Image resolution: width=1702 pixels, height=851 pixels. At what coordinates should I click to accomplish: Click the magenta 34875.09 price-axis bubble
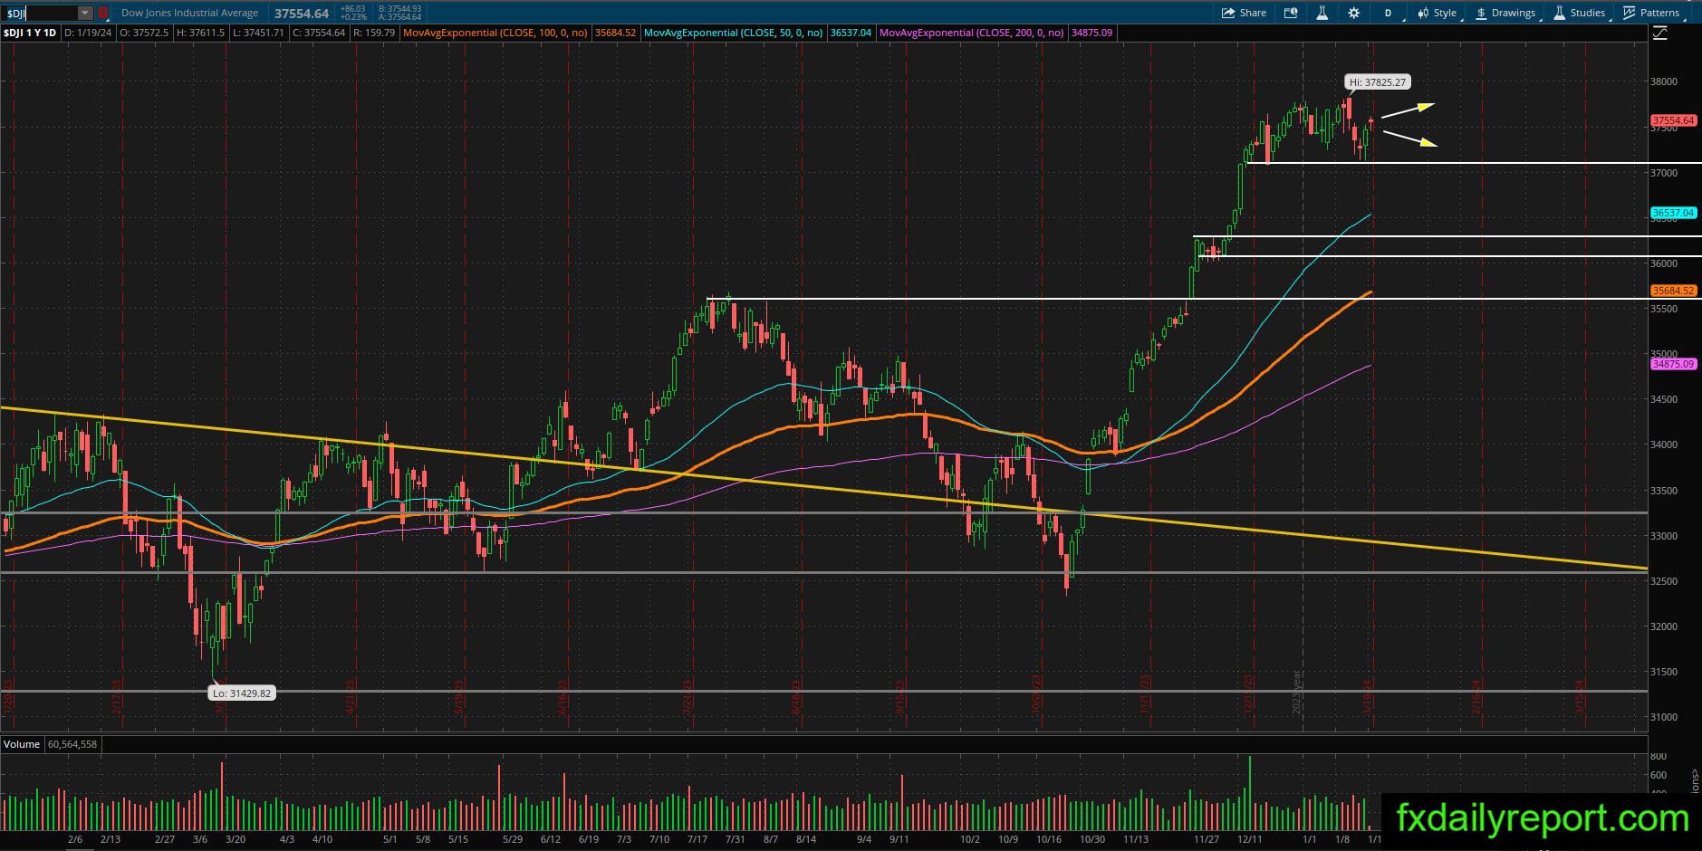coord(1673,364)
